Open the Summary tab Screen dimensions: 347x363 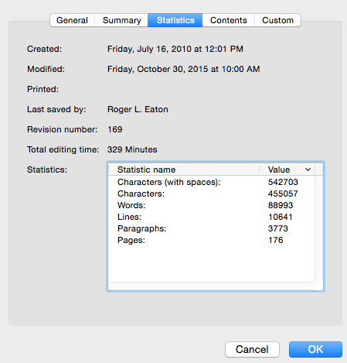coord(121,20)
